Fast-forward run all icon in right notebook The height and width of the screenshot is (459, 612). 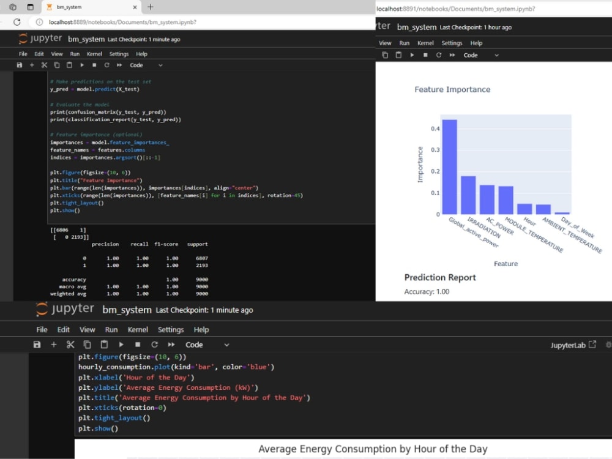tap(452, 55)
